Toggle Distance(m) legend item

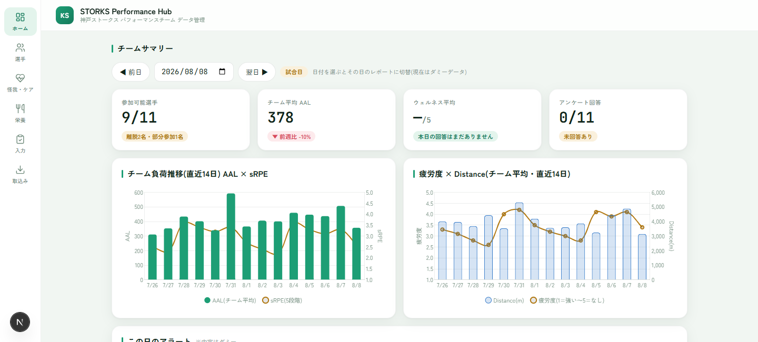504,300
